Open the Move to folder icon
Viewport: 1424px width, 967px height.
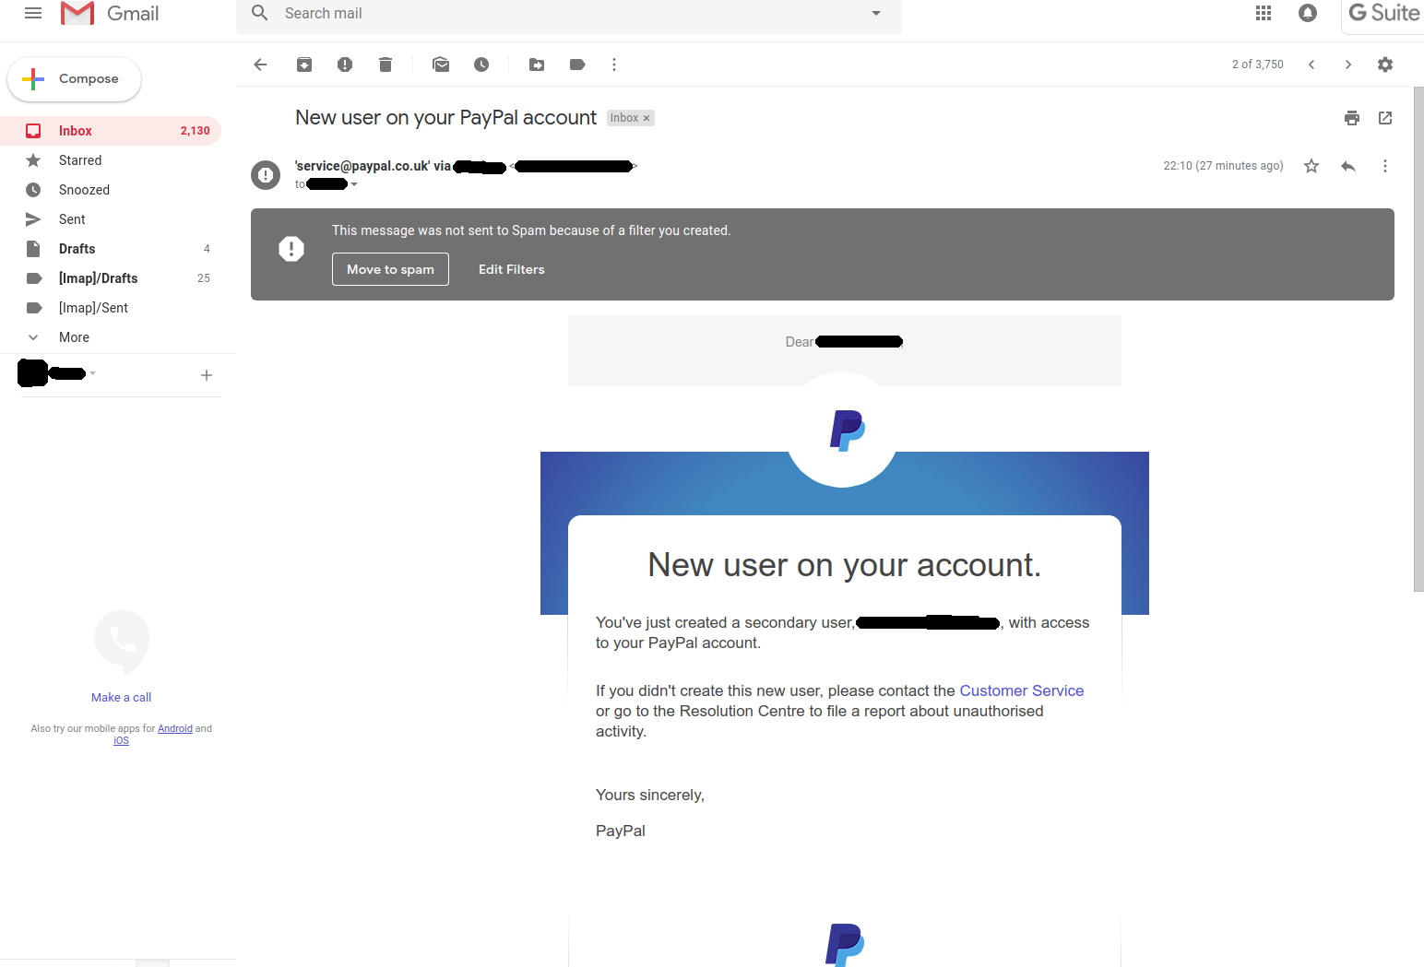coord(537,65)
